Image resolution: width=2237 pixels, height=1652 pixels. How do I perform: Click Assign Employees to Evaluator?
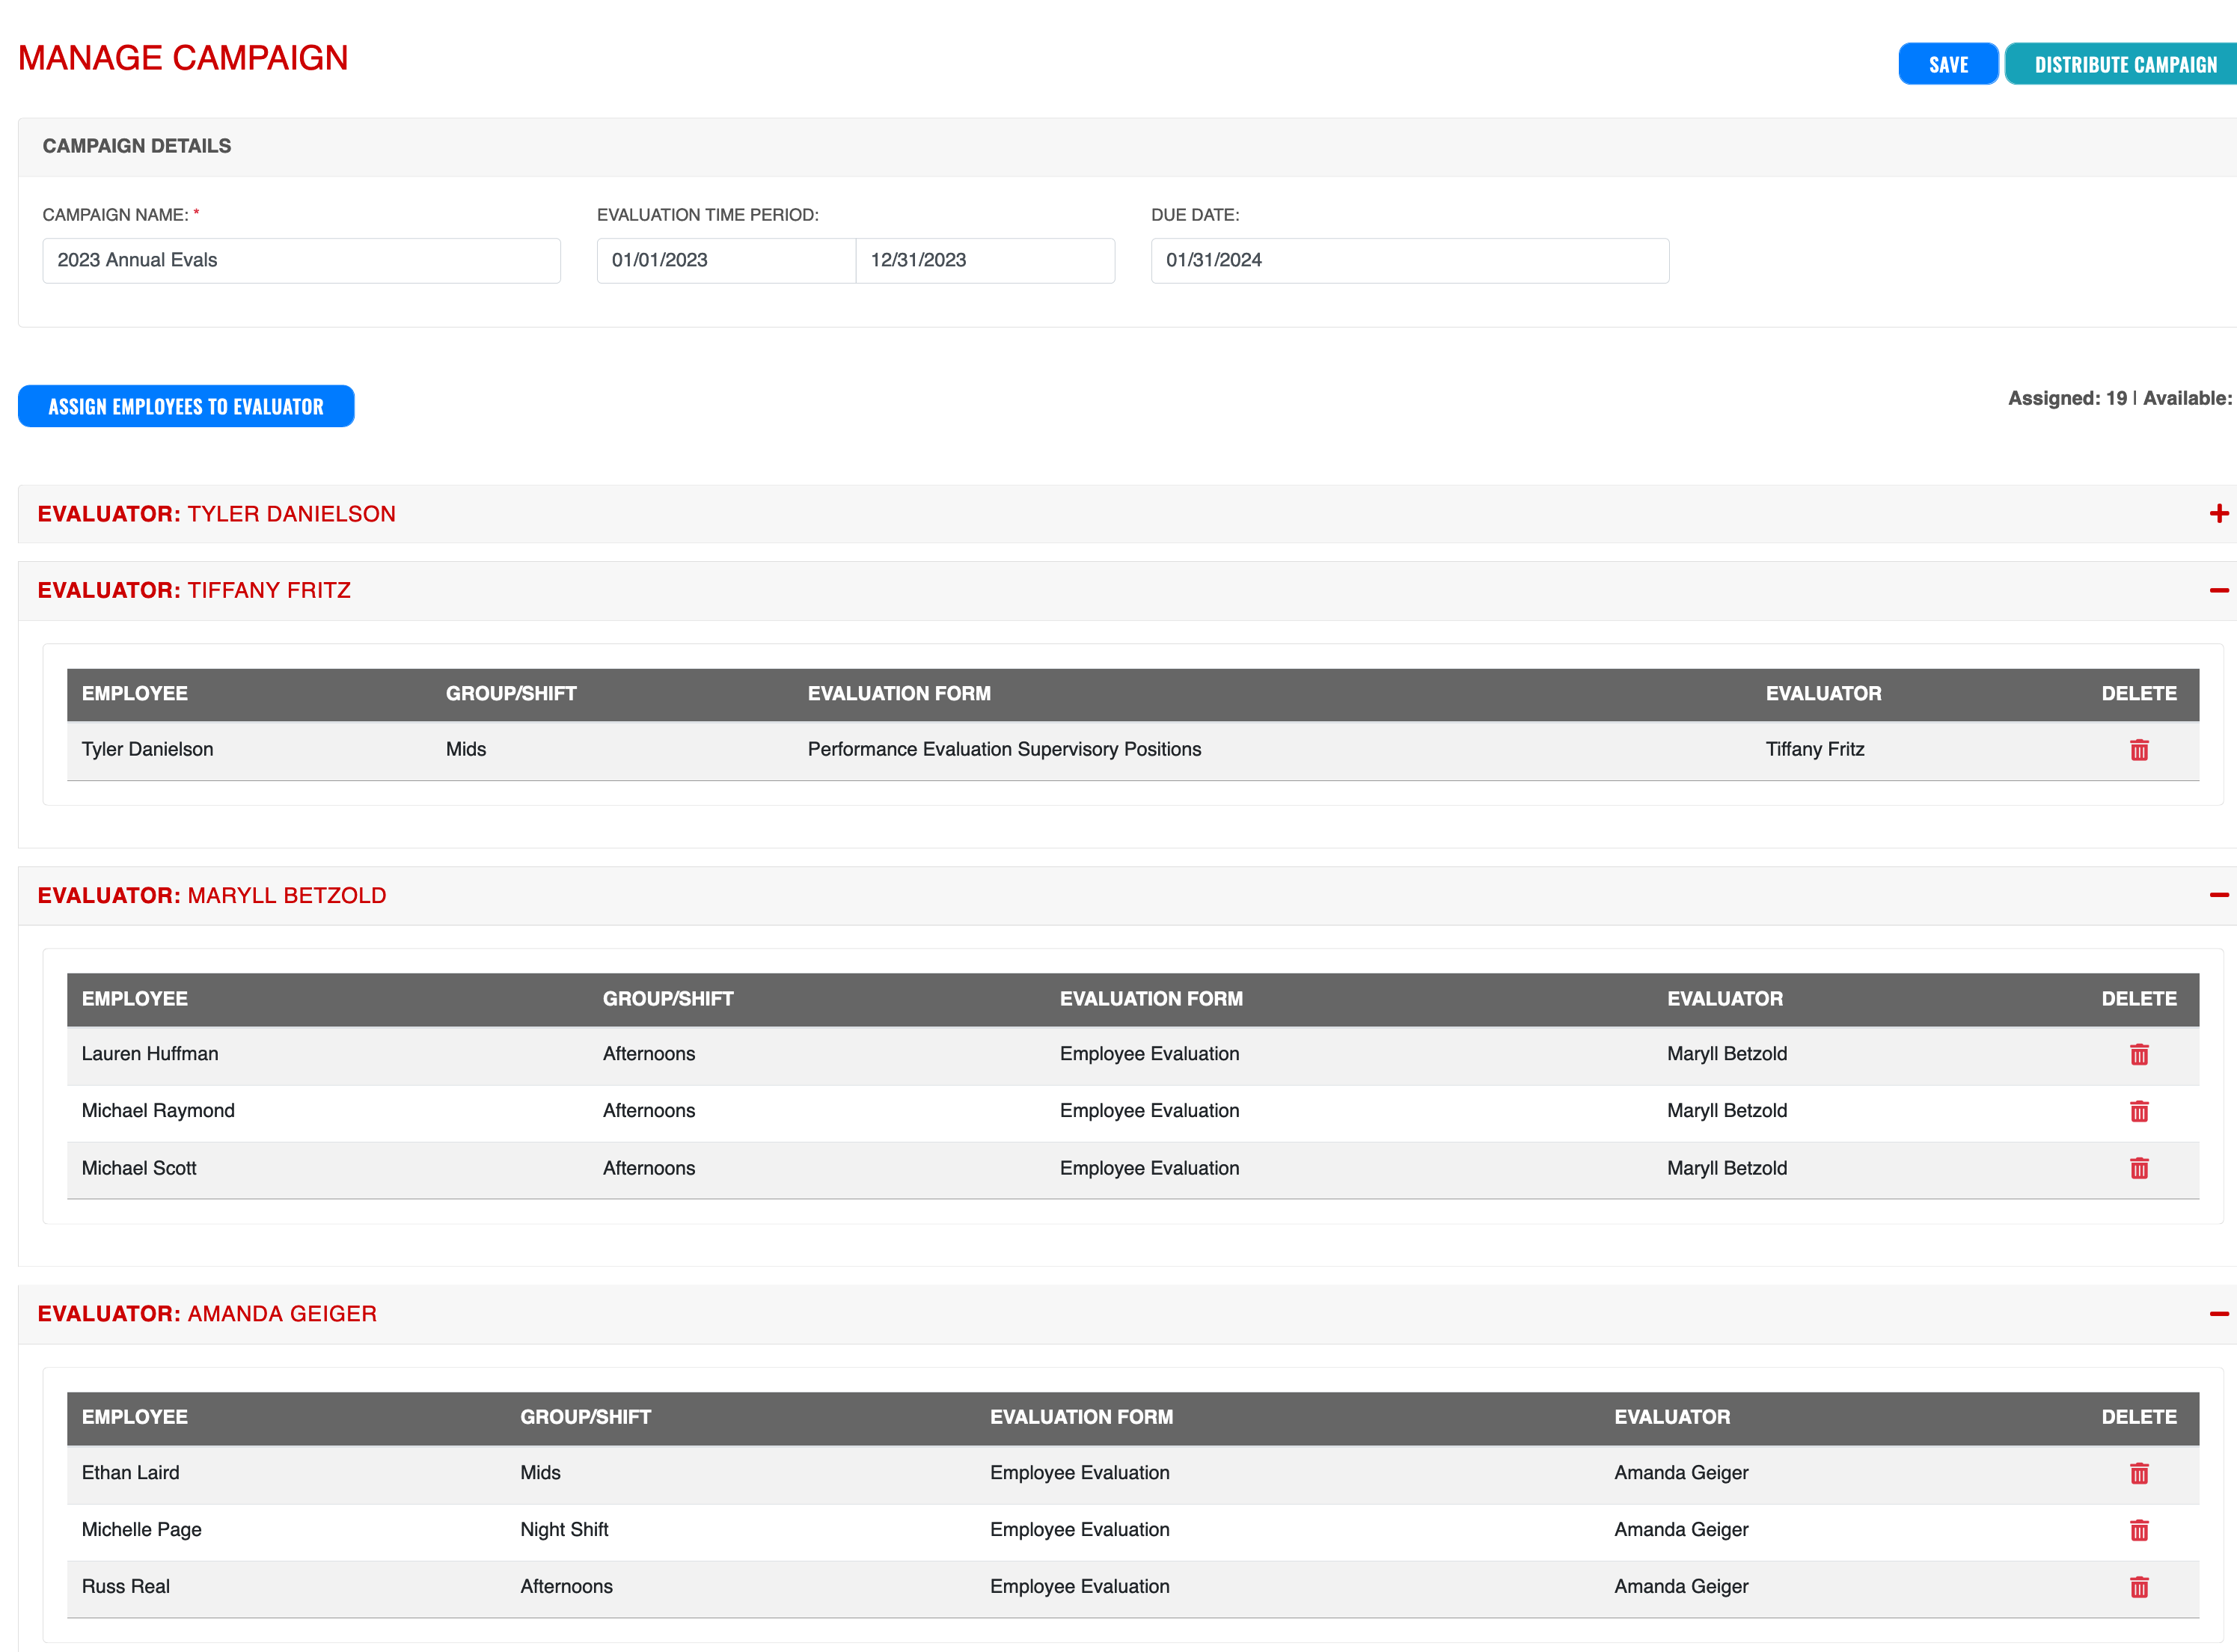click(186, 406)
